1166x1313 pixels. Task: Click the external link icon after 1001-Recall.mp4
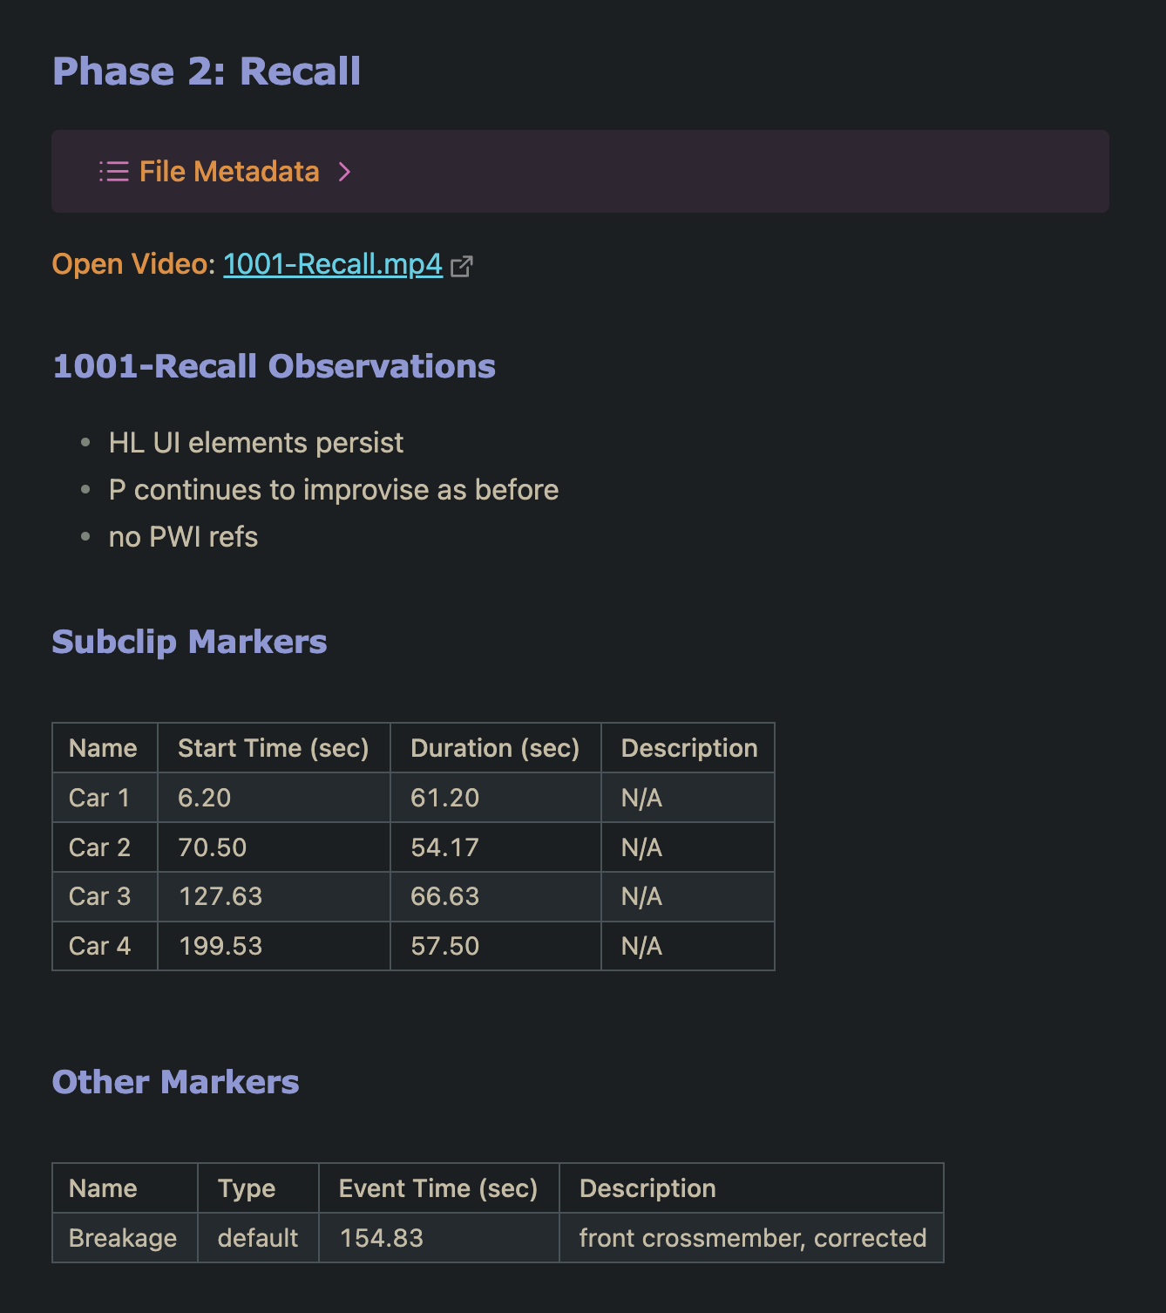[x=462, y=266]
